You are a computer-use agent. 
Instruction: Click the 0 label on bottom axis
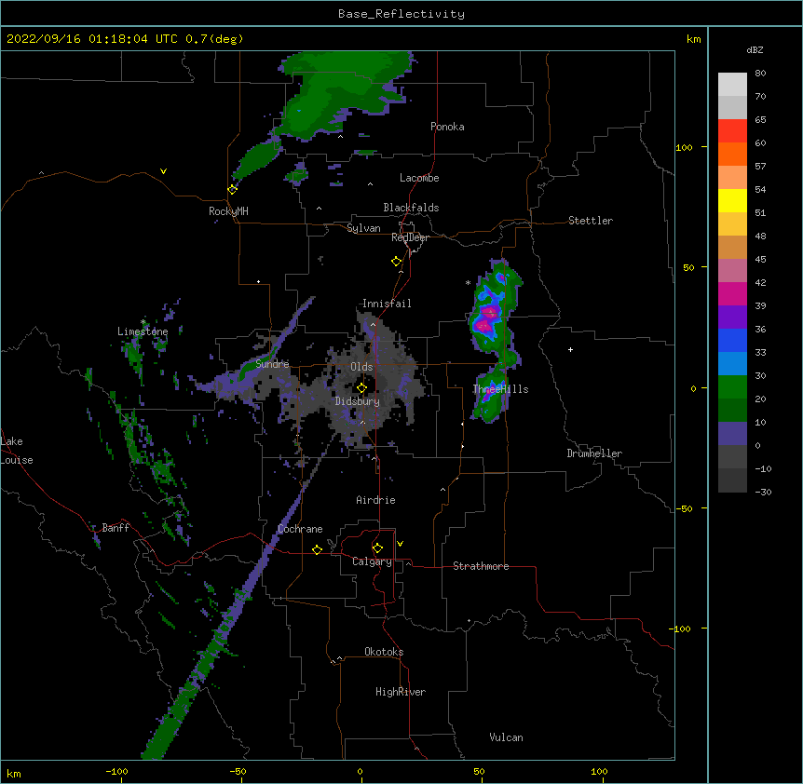[360, 771]
